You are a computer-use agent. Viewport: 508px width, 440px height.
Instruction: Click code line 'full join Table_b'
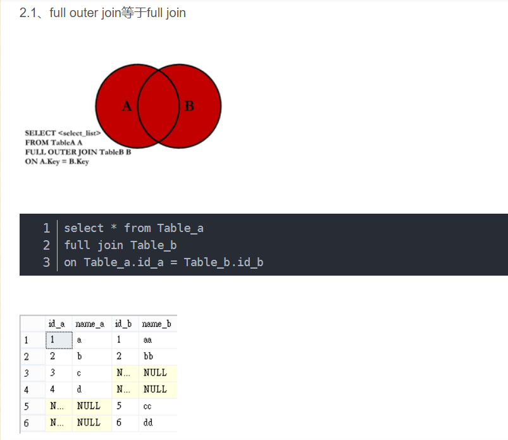pyautogui.click(x=120, y=245)
